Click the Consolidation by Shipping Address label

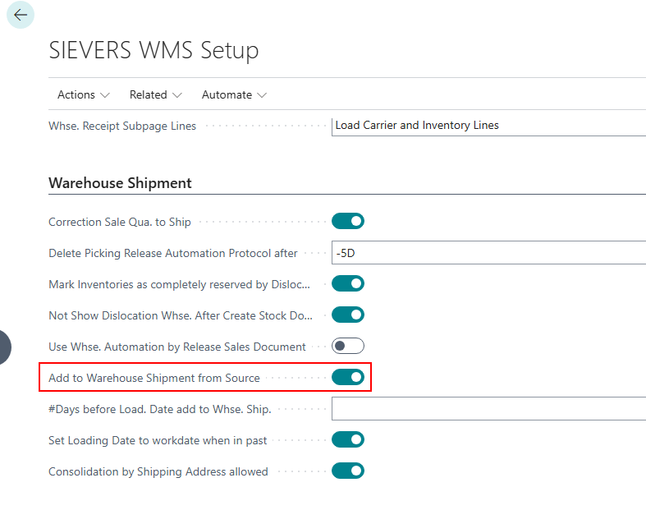pos(158,472)
